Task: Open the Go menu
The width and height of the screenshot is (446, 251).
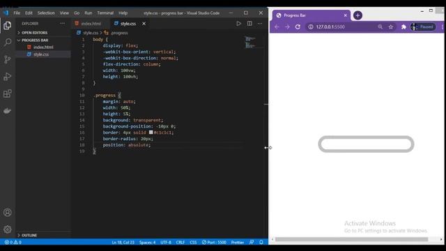Action: 77,13
